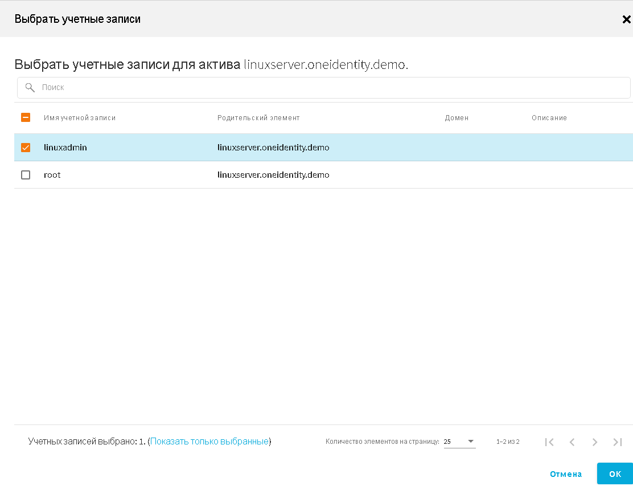Screen dimensions: 633x494
Task: Click the search magnifier icon
Action: [30, 88]
